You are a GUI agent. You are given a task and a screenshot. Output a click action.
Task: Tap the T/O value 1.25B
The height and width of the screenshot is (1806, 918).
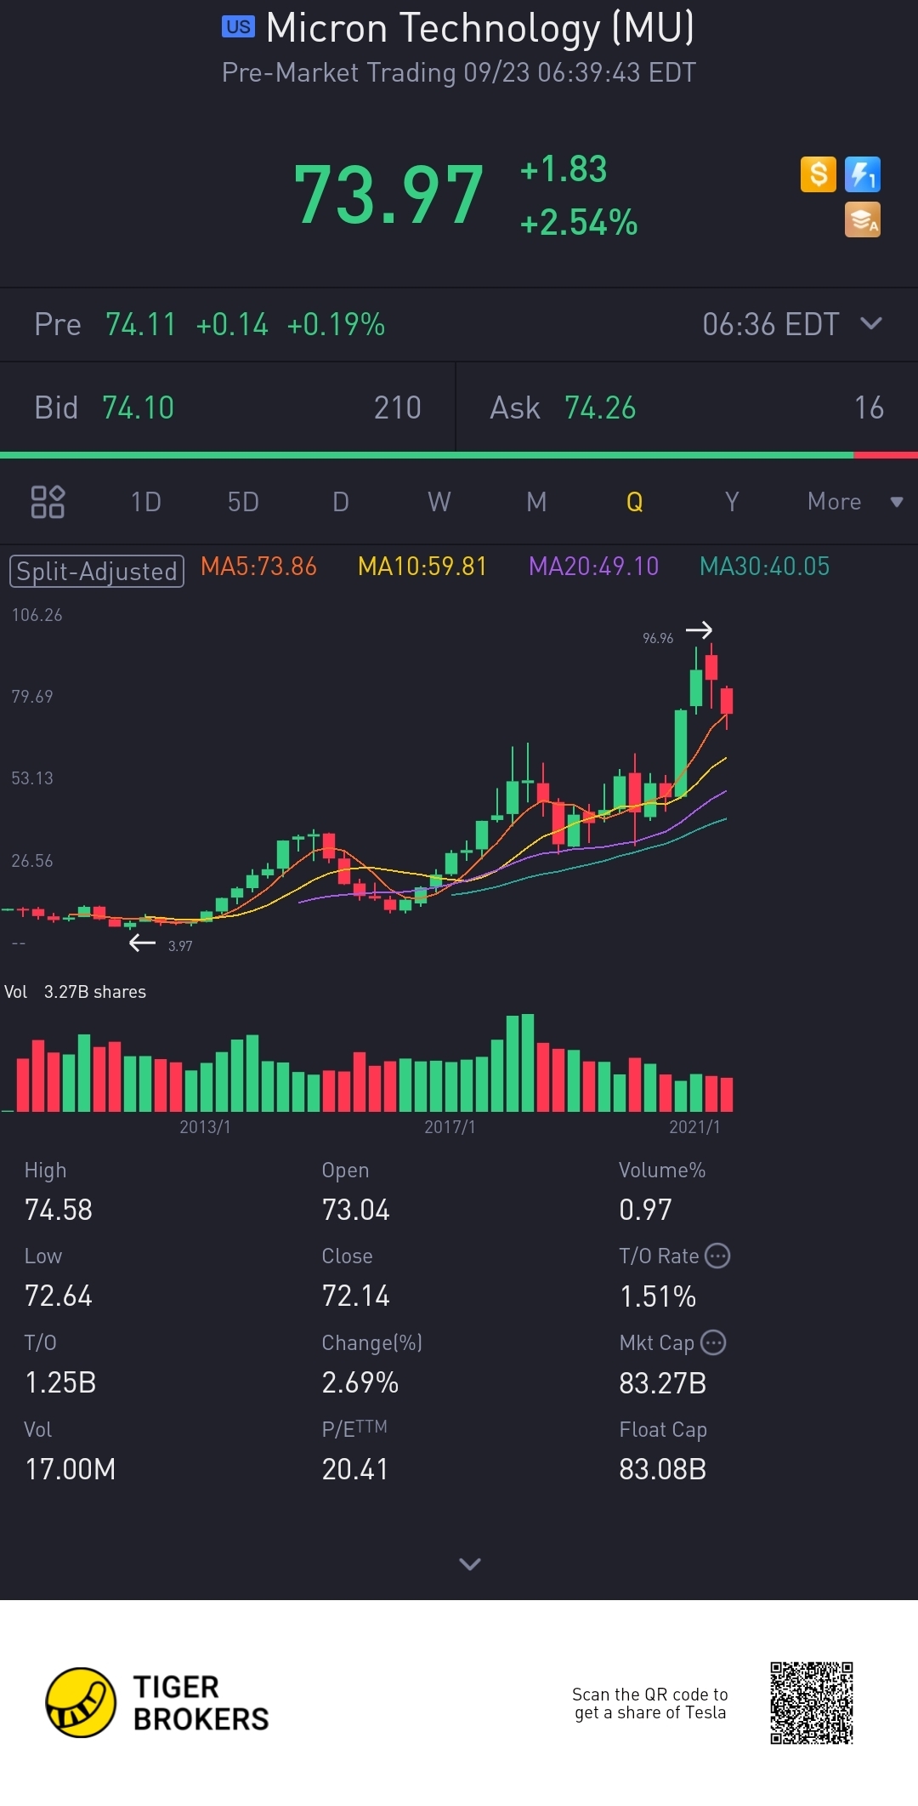tap(60, 1382)
